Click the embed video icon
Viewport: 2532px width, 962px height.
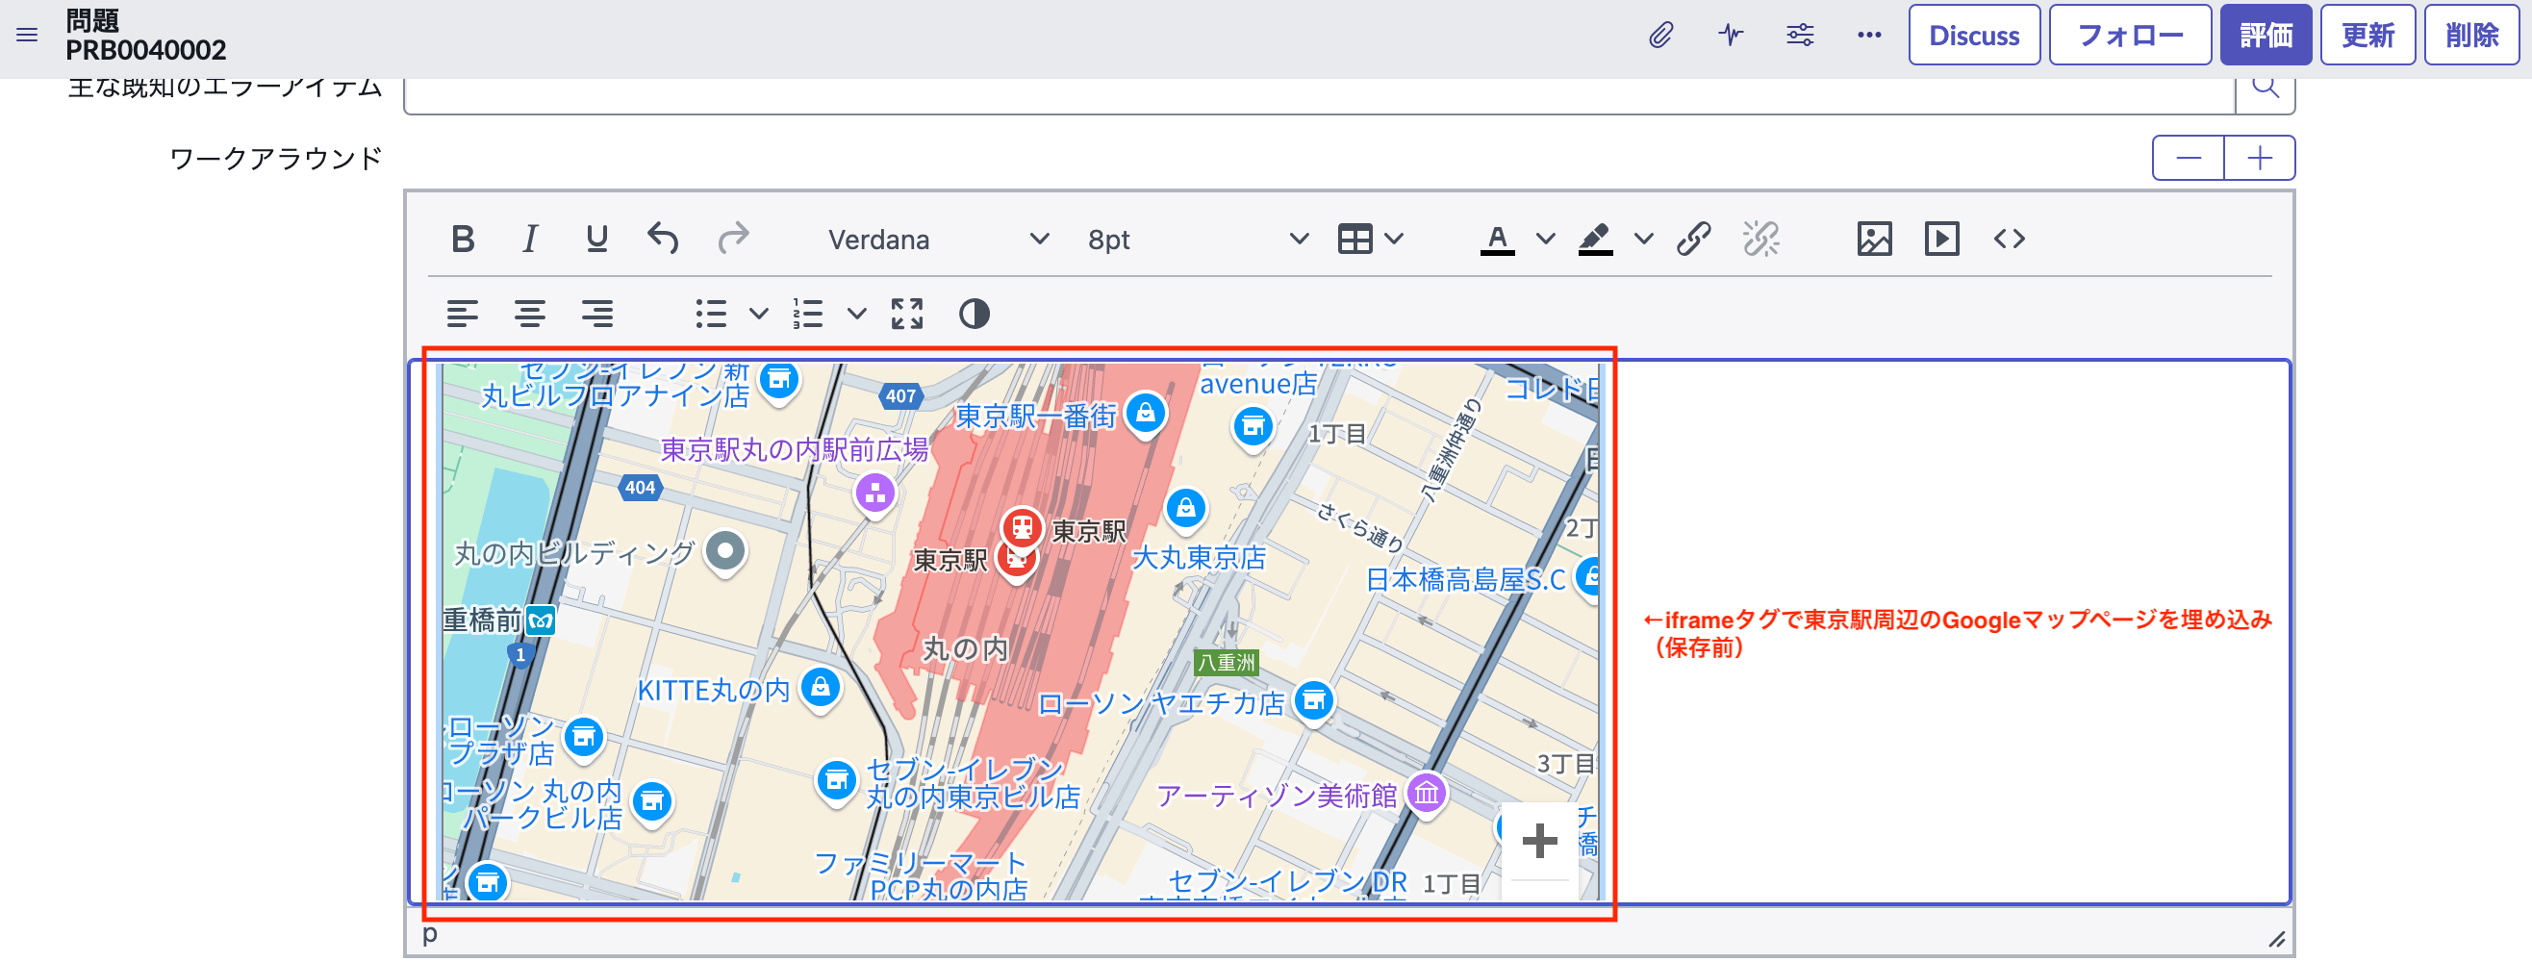(x=1941, y=238)
